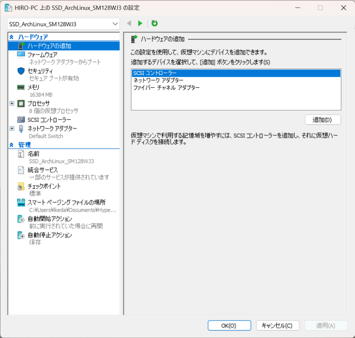Open セキュリティ settings
355x338 pixels.
coord(40,71)
